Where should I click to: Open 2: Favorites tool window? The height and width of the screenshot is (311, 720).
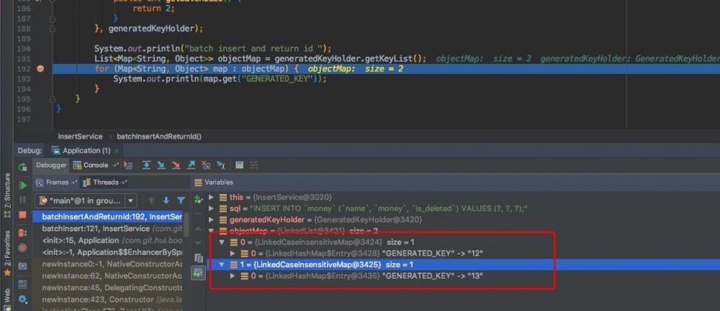[7, 253]
